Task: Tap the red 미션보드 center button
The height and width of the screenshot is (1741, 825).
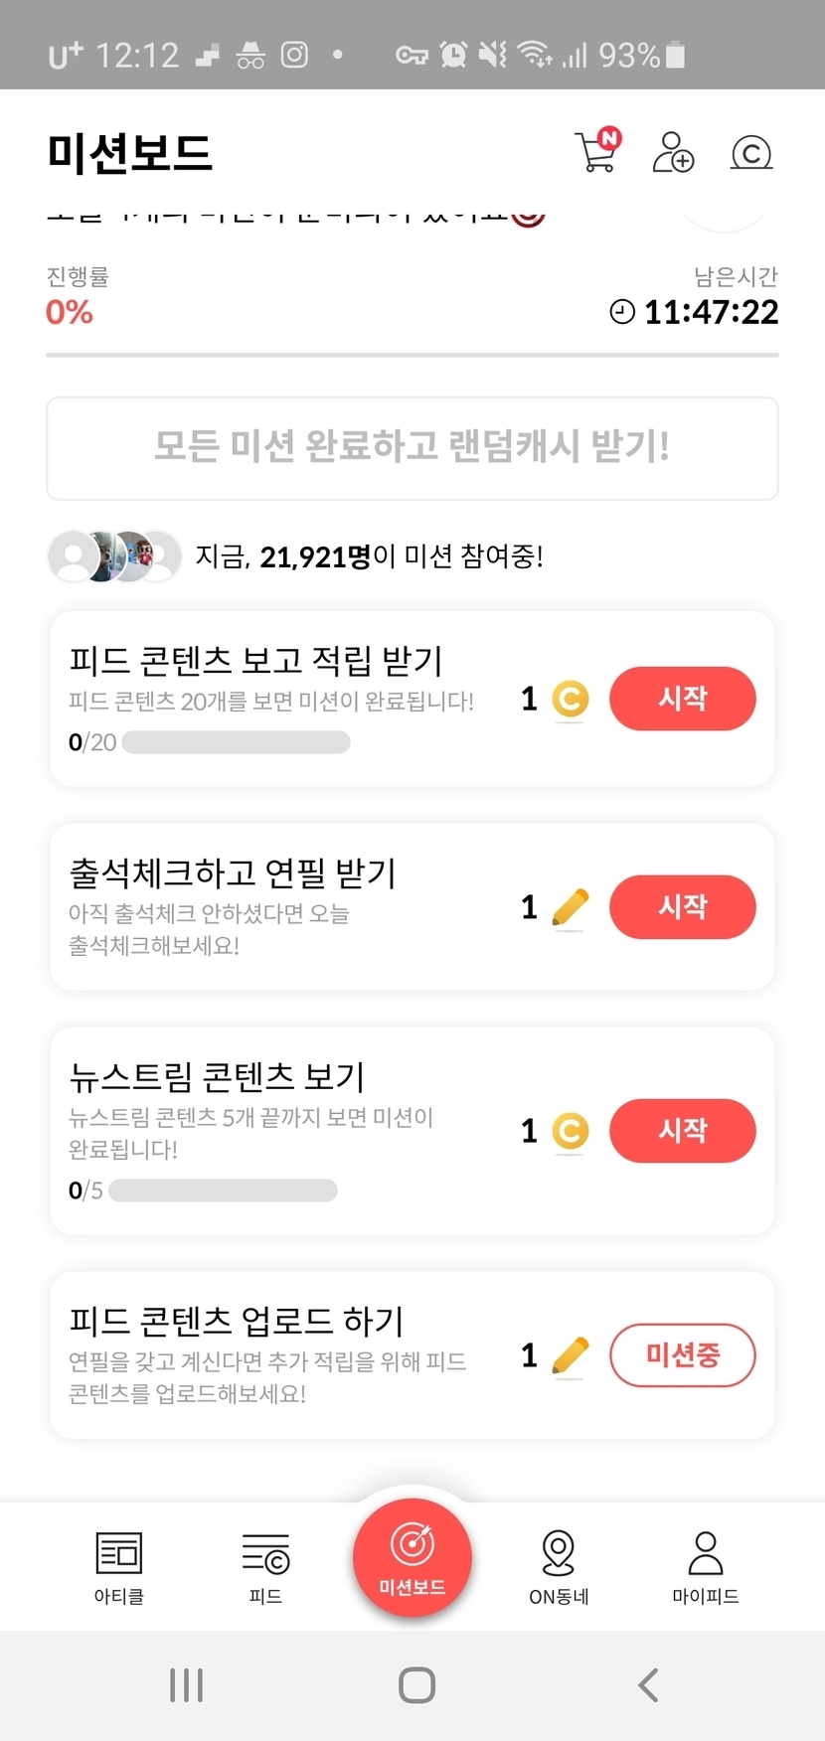Action: coord(412,1557)
